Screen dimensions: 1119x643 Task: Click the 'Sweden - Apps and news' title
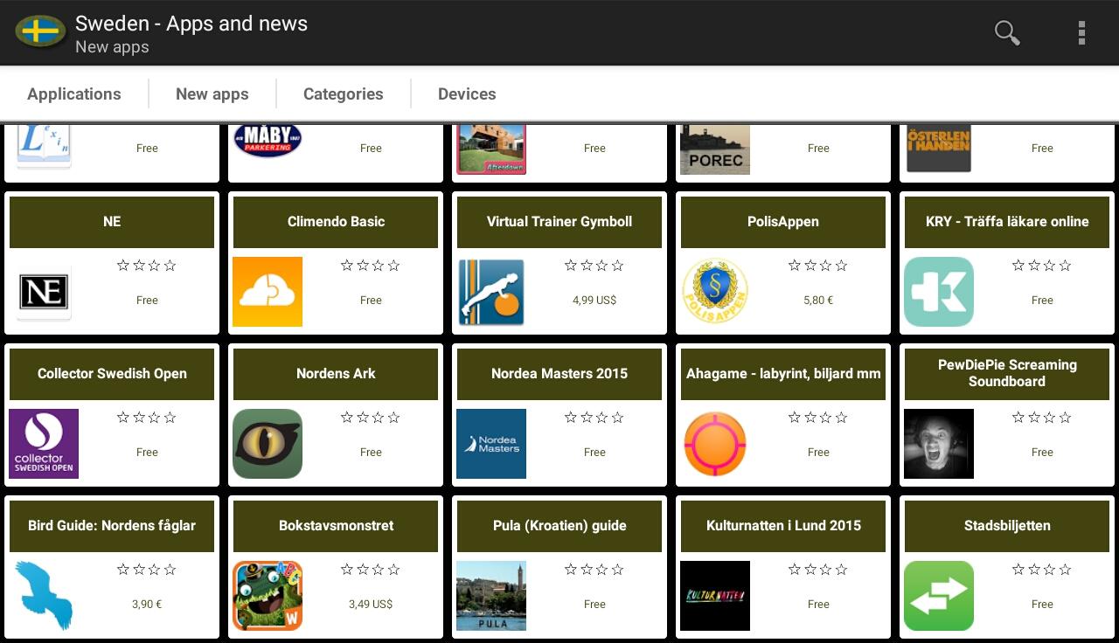pos(191,24)
